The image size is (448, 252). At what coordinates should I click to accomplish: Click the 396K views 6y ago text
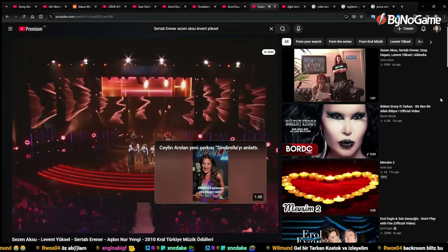click(390, 65)
